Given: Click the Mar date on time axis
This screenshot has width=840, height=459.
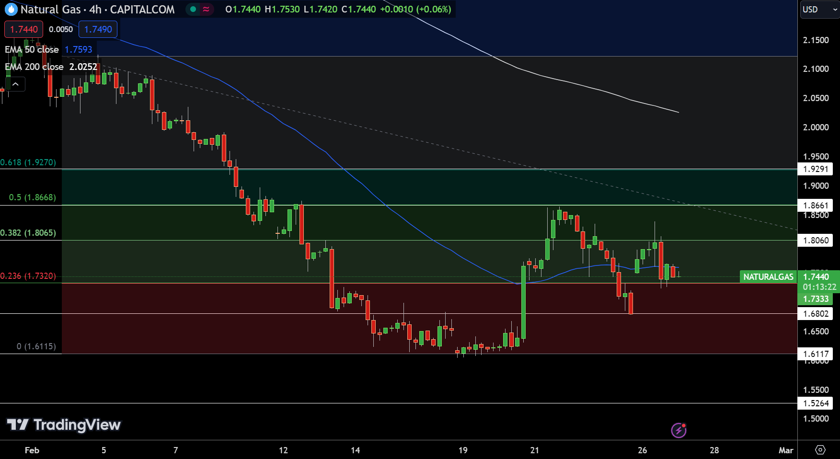Looking at the screenshot, I should 786,450.
